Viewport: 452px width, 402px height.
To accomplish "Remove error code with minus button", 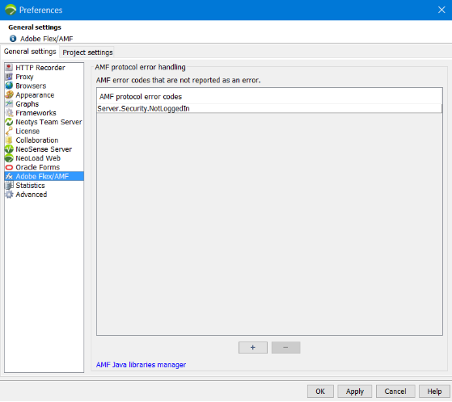I will [x=285, y=347].
